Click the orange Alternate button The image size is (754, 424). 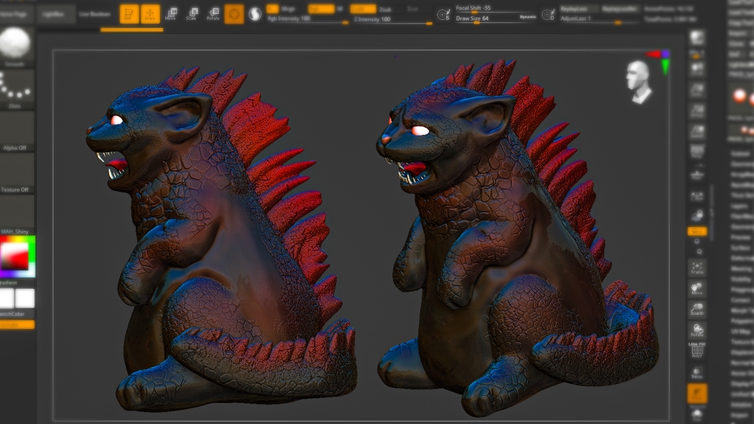coord(16,324)
